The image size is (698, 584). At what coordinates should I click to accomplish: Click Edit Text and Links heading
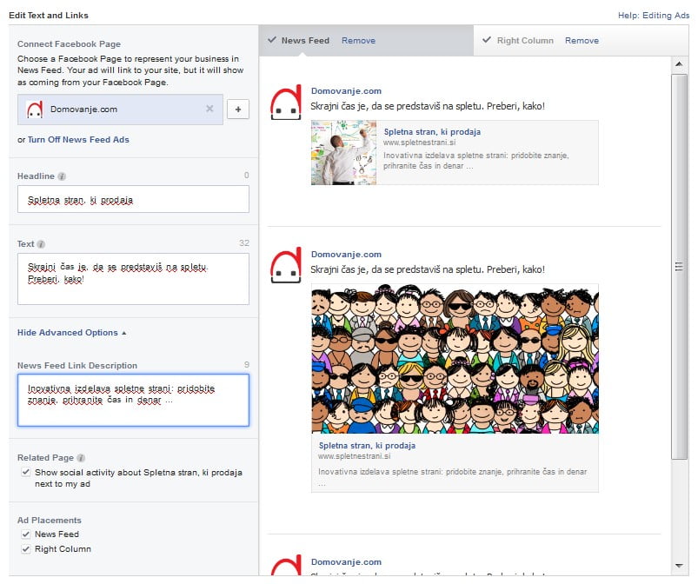tap(49, 15)
